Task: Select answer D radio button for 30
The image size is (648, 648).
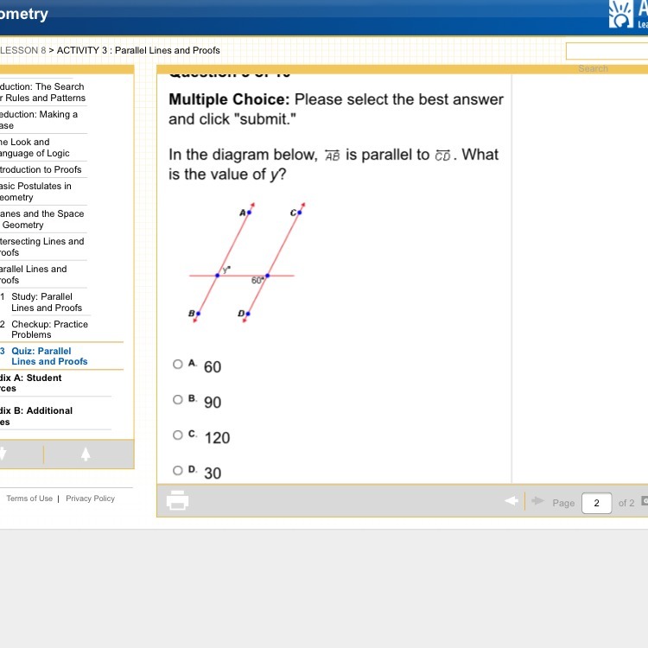Action: pos(178,470)
